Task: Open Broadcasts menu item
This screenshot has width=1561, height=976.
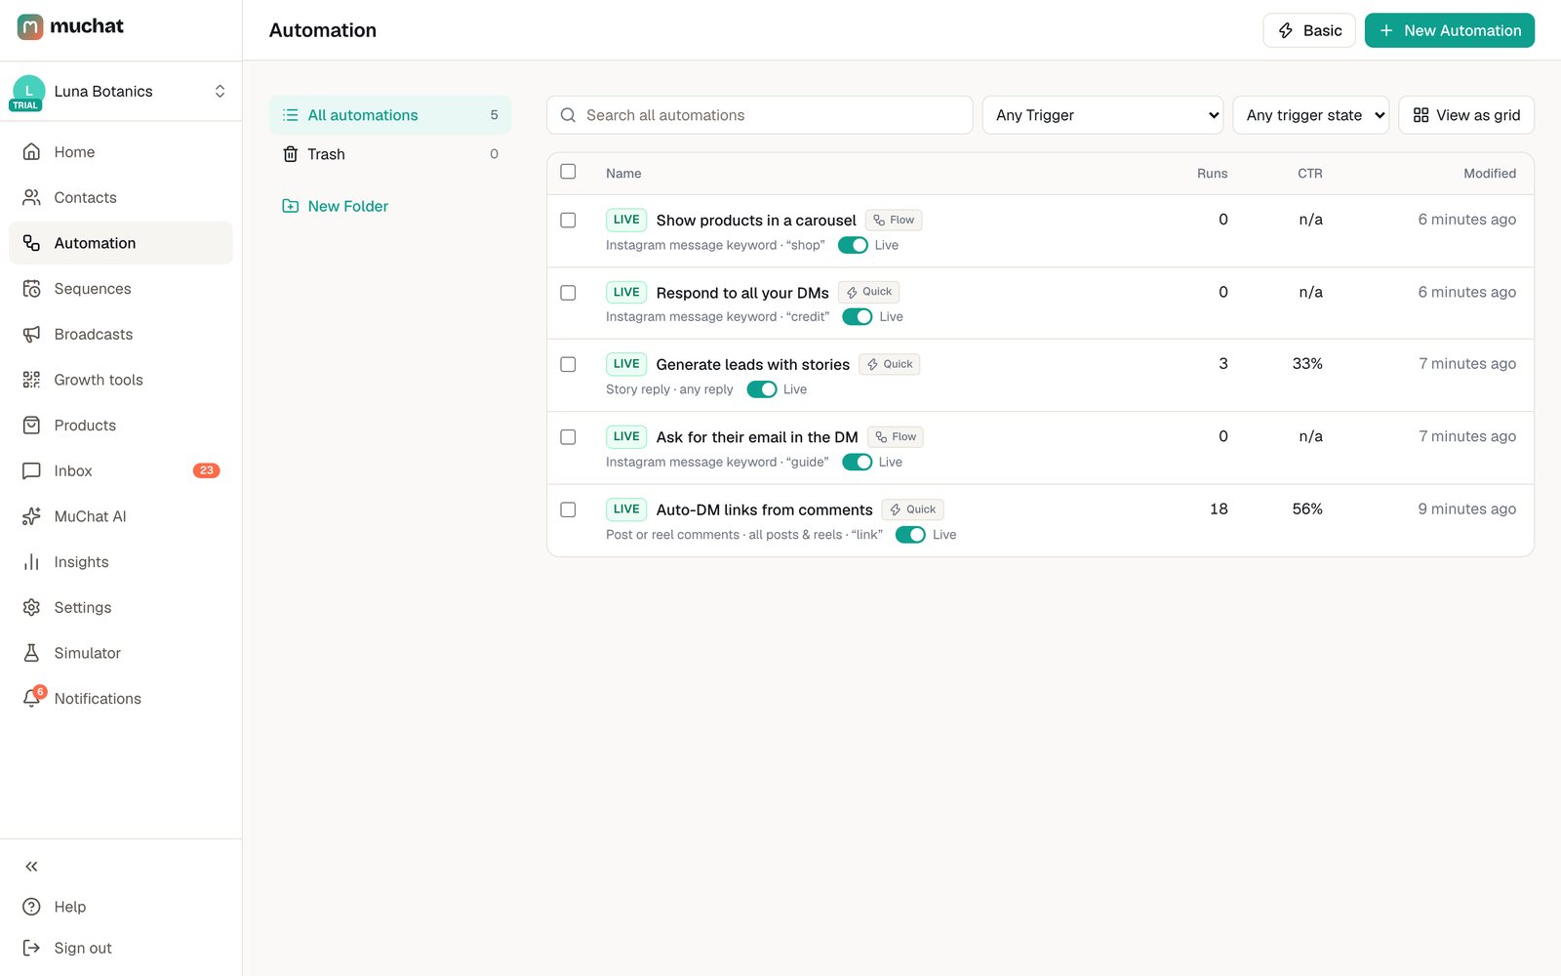Action: click(x=121, y=334)
